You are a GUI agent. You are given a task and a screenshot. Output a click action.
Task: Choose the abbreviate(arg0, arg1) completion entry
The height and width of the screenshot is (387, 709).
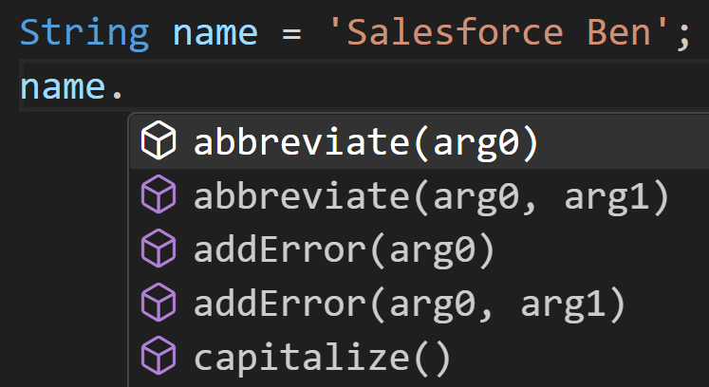[420, 195]
